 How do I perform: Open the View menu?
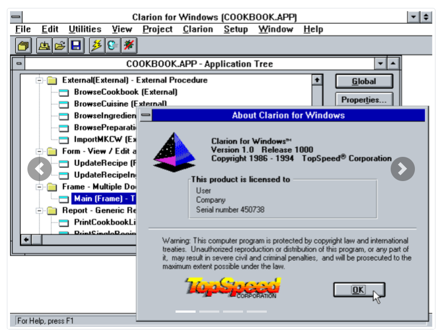click(122, 29)
